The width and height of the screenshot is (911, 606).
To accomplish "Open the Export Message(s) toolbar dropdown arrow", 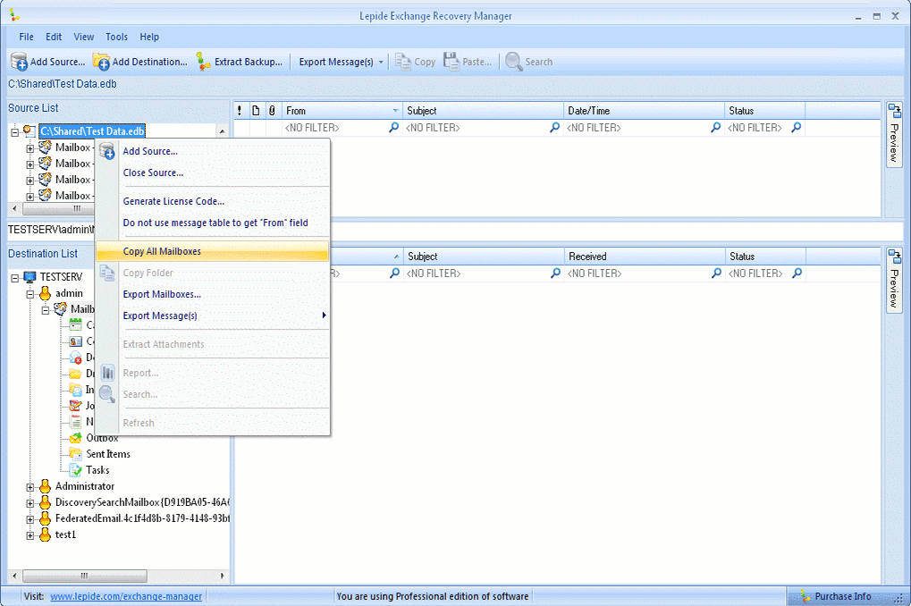I will tap(381, 62).
